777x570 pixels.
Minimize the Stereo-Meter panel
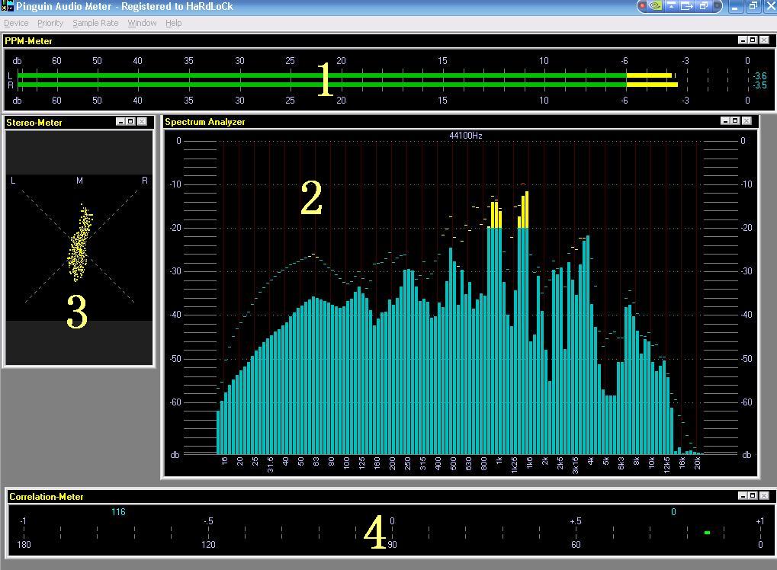coord(120,121)
